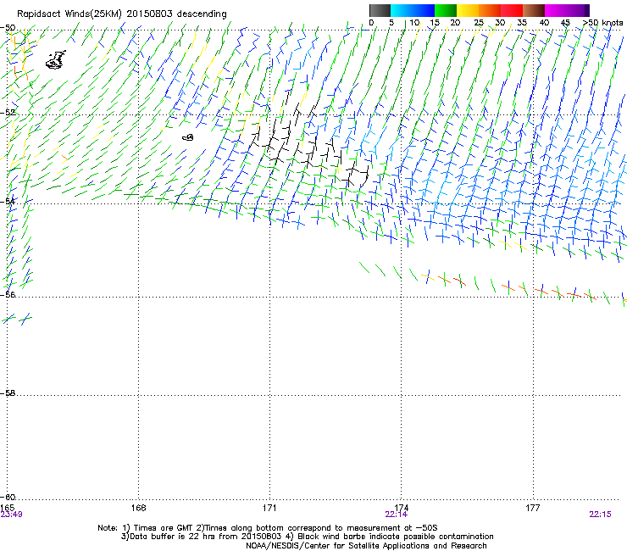Click the brown 35-40 knots legend segment
This screenshot has height=551, width=627.
point(534,10)
